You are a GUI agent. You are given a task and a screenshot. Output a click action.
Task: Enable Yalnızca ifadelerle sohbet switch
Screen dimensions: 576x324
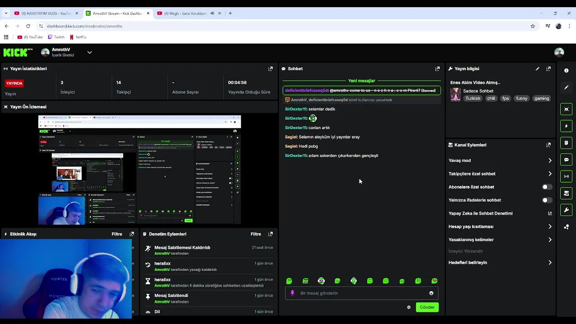[x=547, y=200]
